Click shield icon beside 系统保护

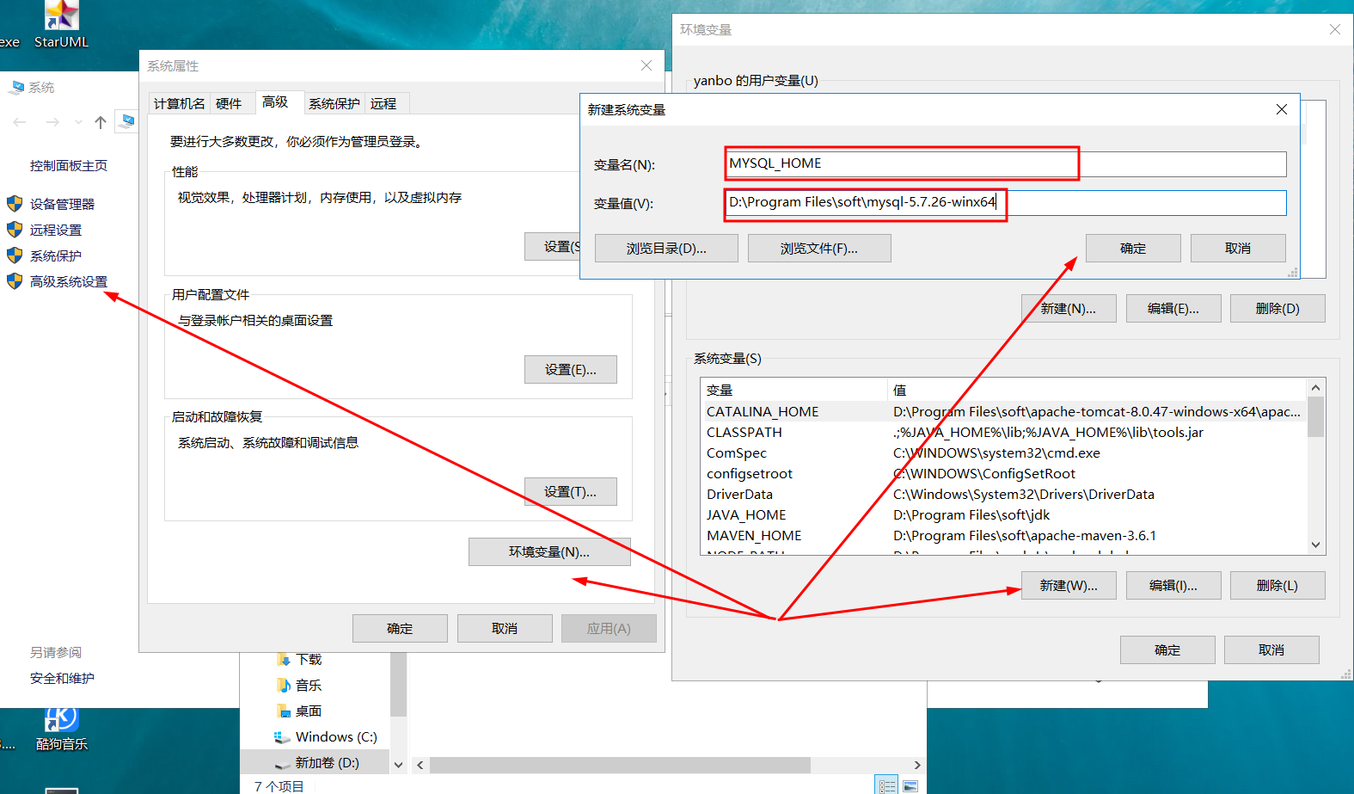tap(15, 255)
